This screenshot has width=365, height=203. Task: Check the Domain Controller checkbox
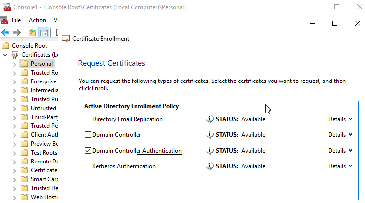coord(88,135)
